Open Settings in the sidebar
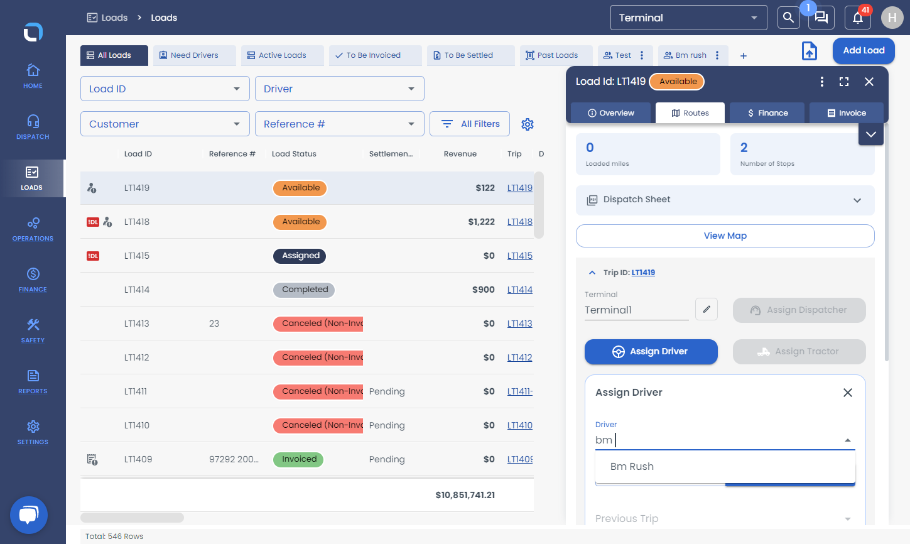910x544 pixels. pyautogui.click(x=33, y=432)
